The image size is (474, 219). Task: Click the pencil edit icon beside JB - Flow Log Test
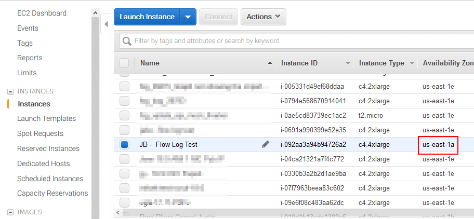(266, 144)
